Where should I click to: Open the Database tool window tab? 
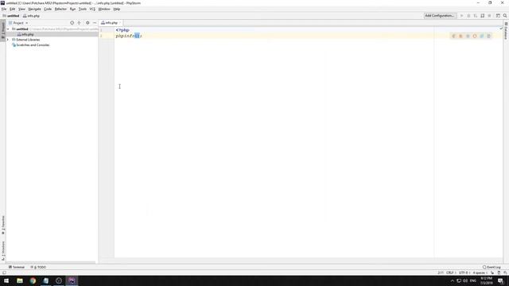point(506,30)
